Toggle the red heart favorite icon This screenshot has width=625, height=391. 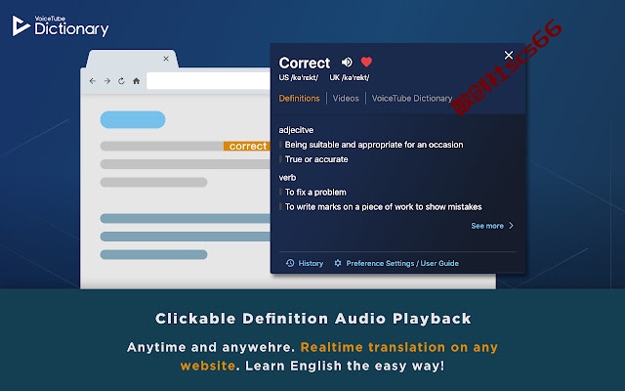(366, 63)
